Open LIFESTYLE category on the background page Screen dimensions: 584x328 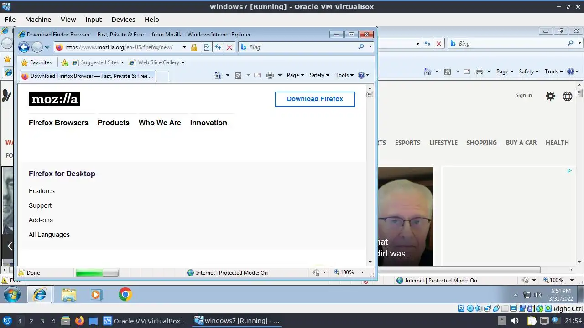443,143
